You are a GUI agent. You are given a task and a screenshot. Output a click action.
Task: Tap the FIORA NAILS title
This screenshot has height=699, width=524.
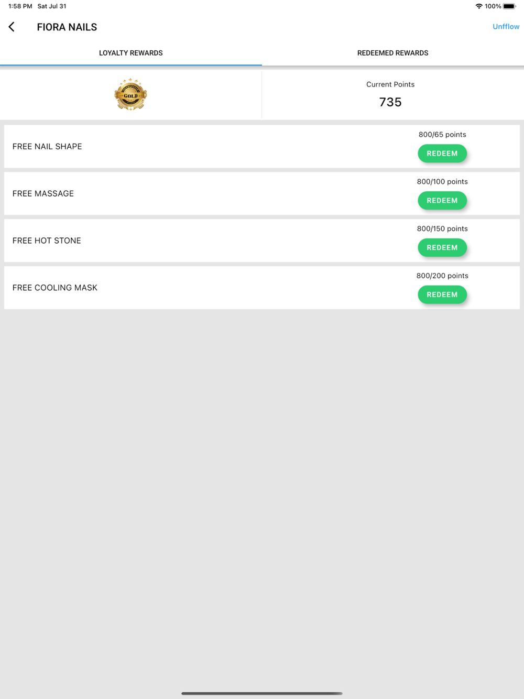point(67,27)
